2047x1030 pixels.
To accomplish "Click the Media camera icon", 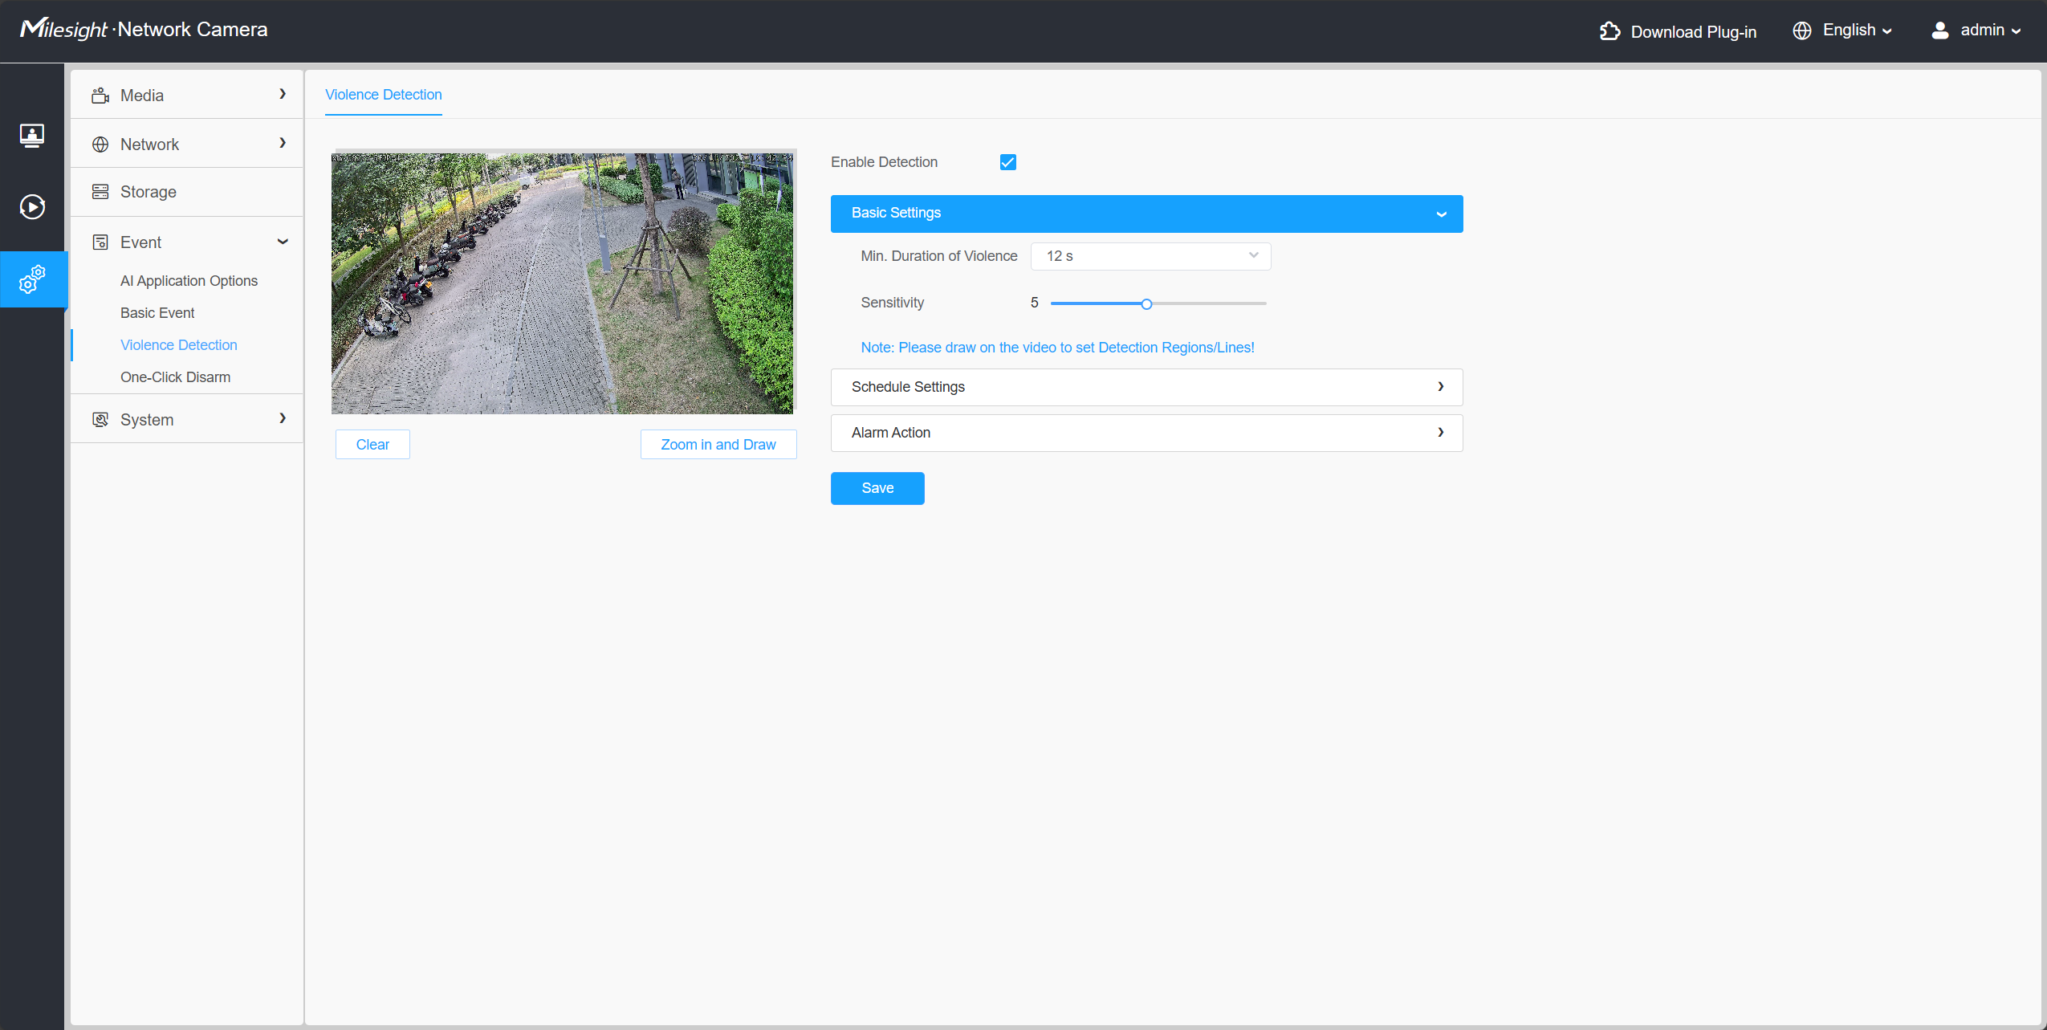I will coord(100,96).
